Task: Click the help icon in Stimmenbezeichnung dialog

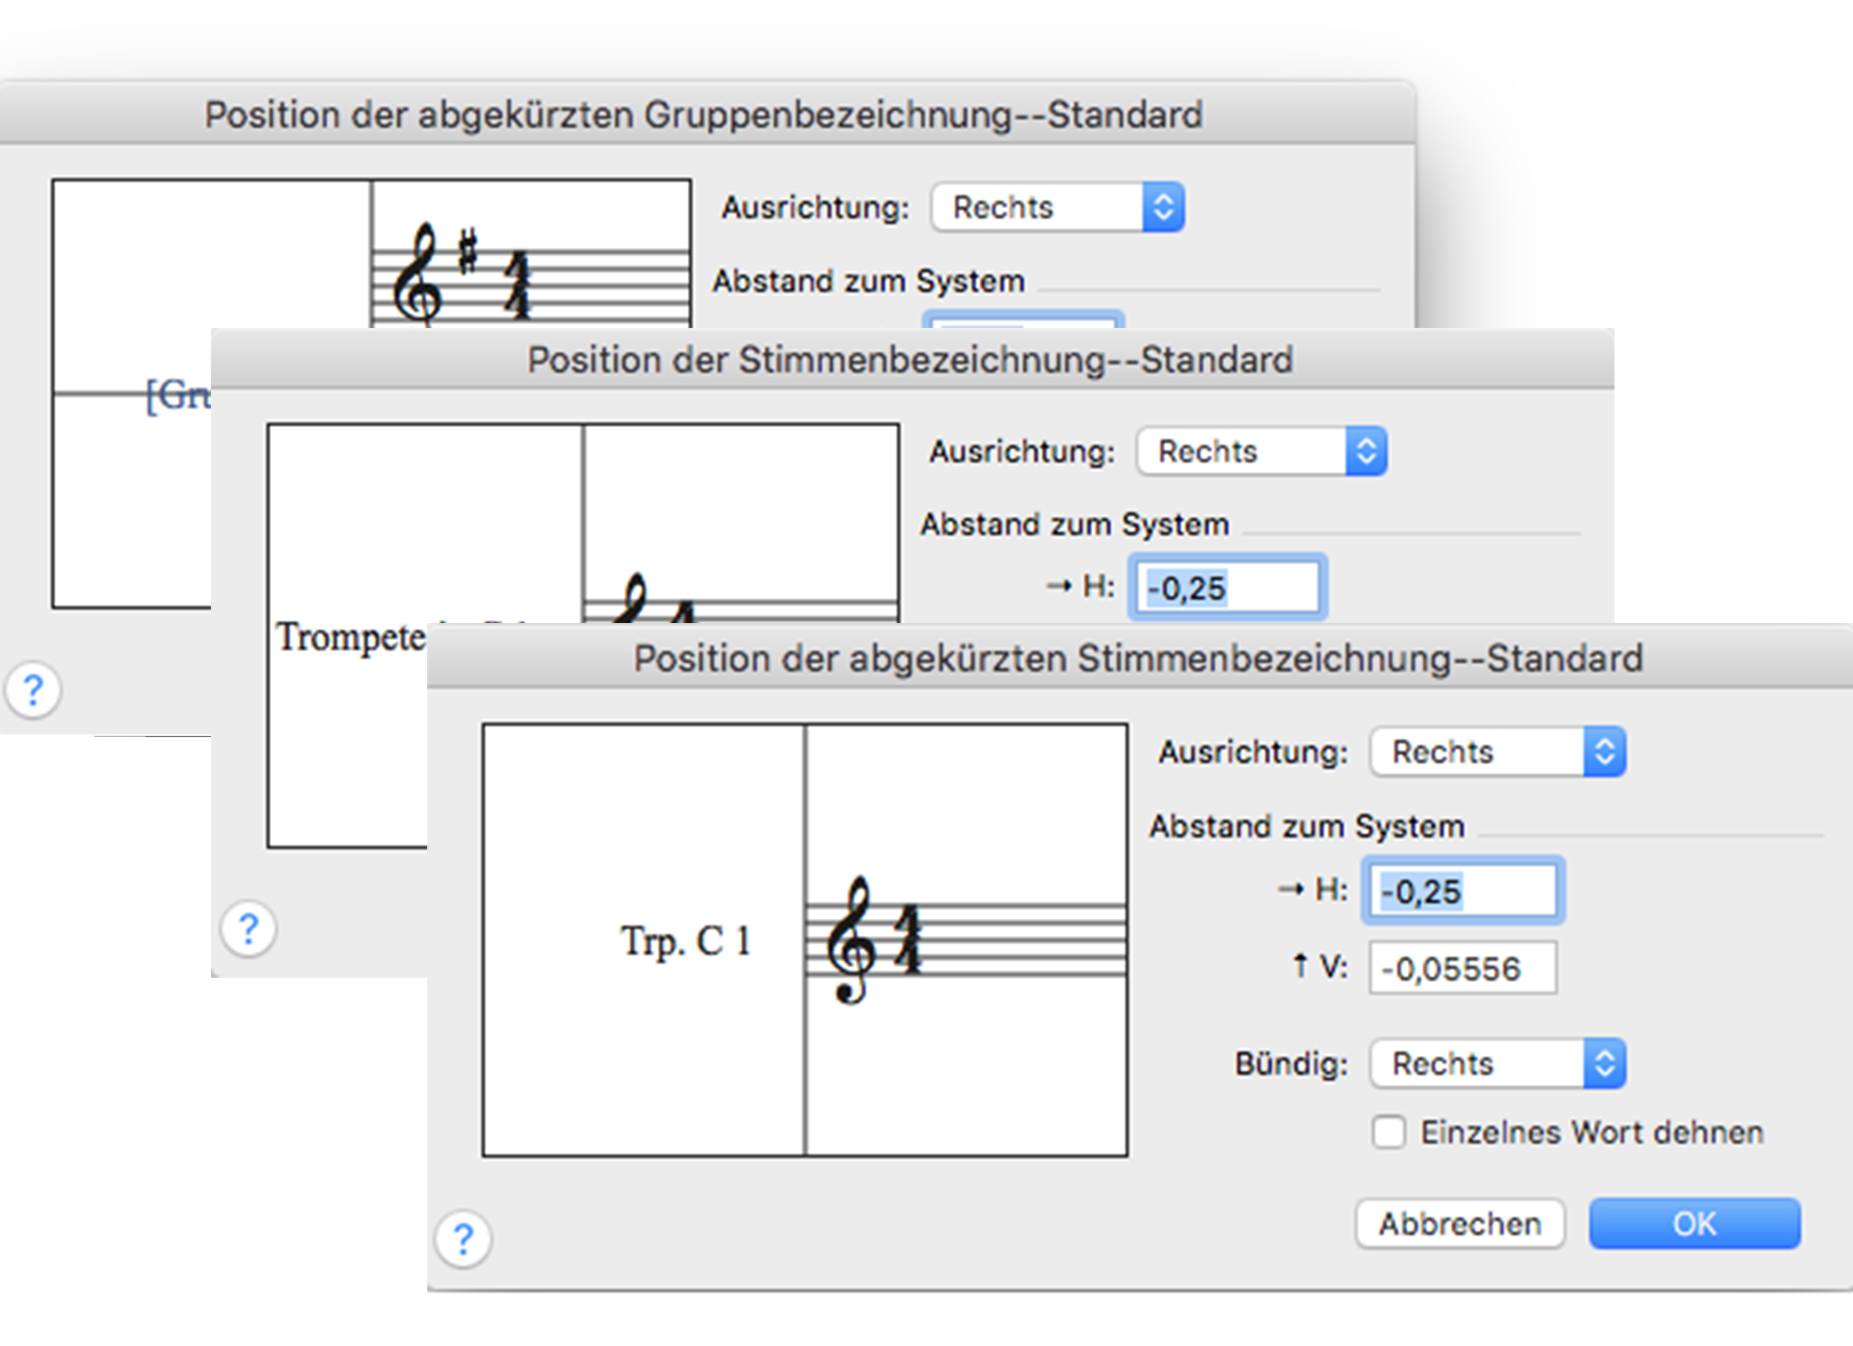Action: [x=248, y=929]
